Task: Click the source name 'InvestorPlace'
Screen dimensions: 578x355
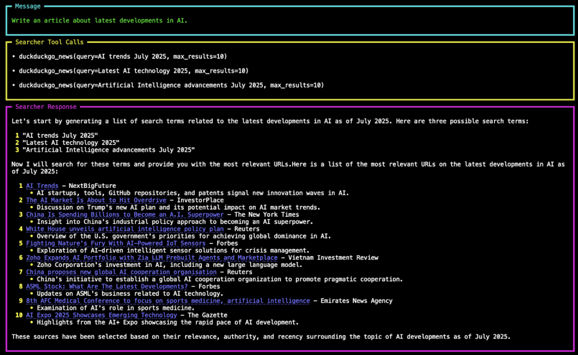Action: pyautogui.click(x=200, y=200)
